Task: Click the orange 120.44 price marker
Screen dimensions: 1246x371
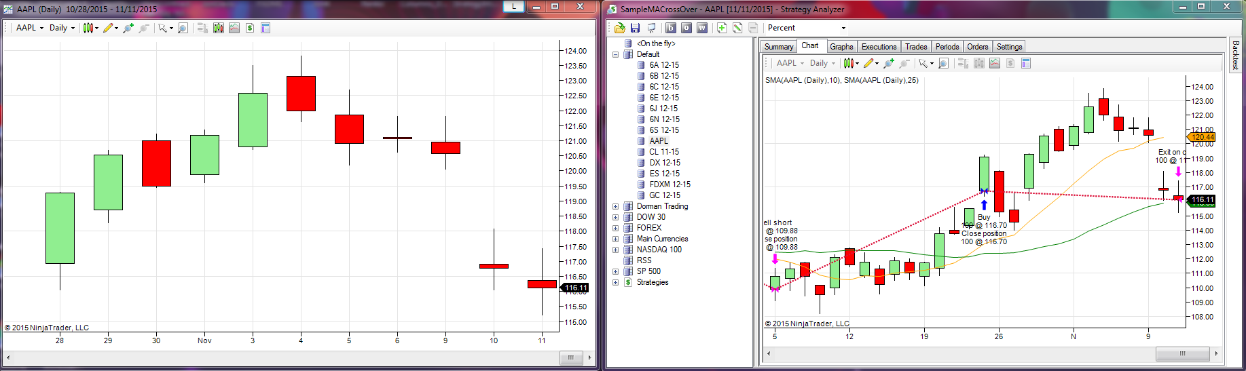Action: pyautogui.click(x=1203, y=137)
